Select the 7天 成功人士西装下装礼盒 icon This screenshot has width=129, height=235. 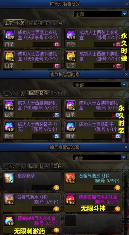(x=9, y=56)
